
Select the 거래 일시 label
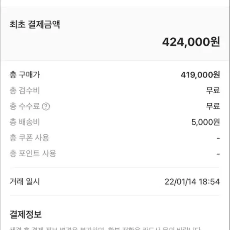[24, 182]
